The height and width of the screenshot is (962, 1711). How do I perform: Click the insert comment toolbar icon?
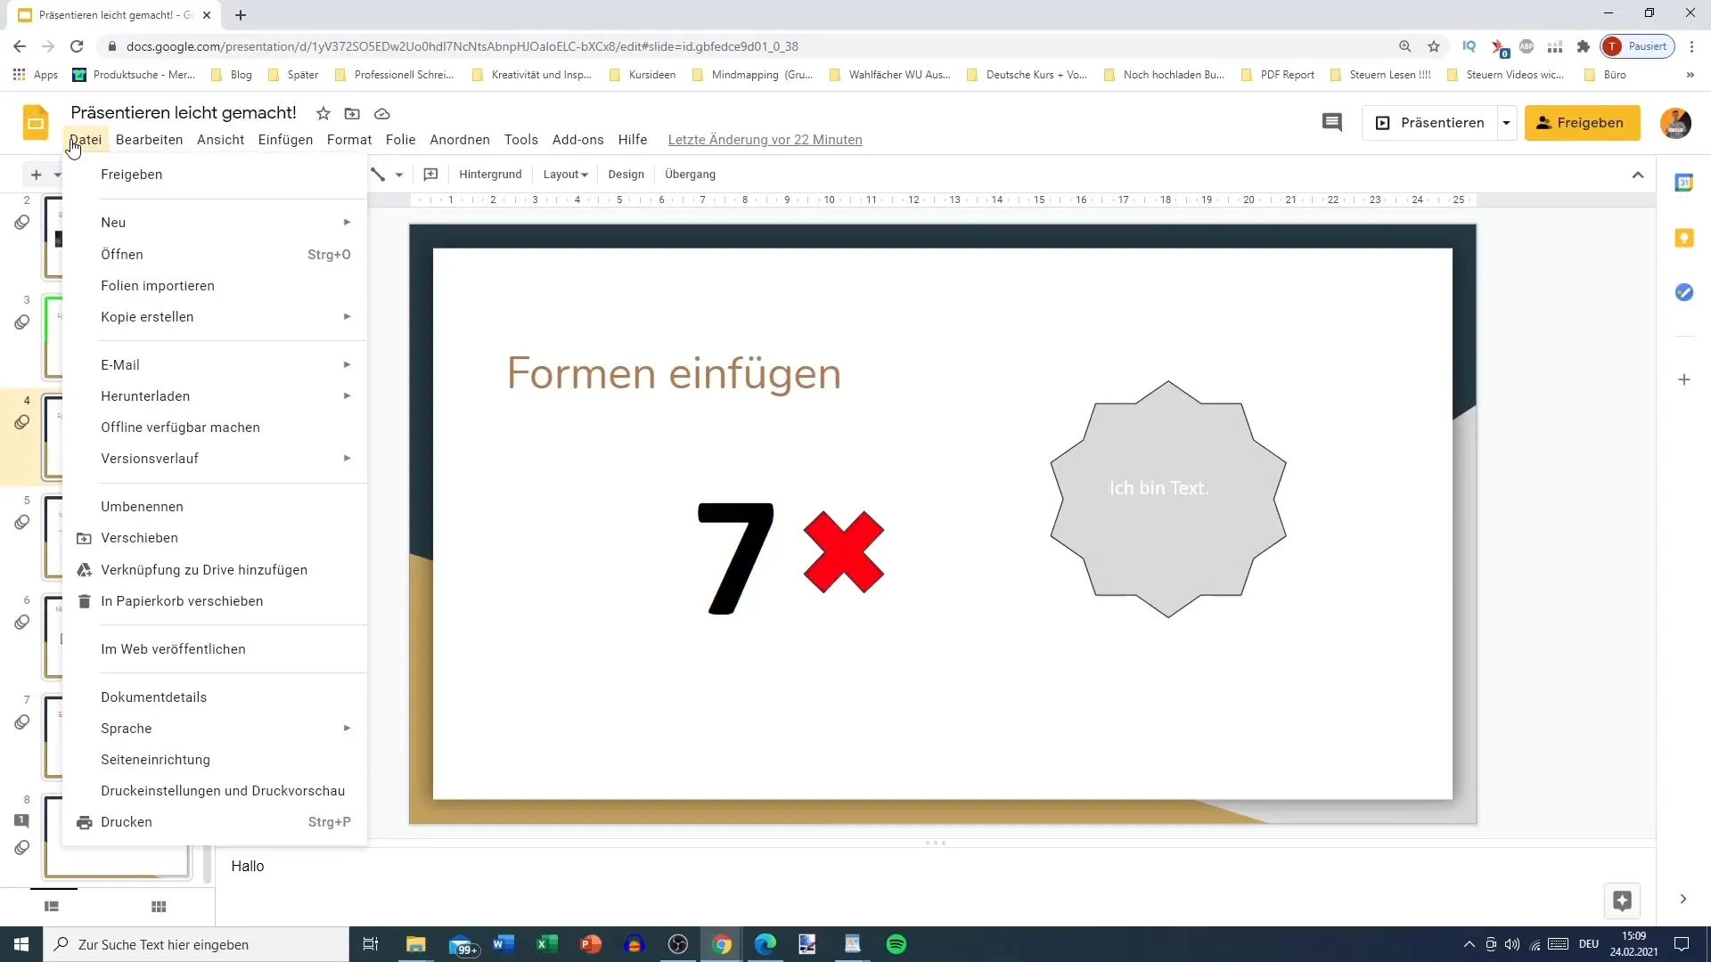[x=430, y=175]
